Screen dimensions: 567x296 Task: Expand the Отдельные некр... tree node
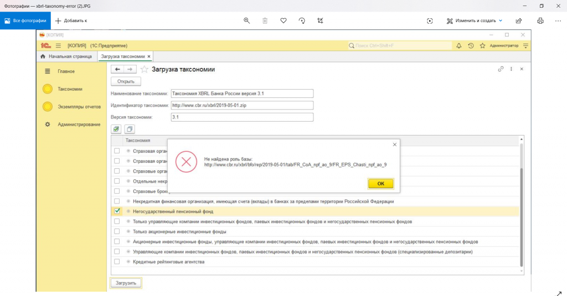coord(128,181)
